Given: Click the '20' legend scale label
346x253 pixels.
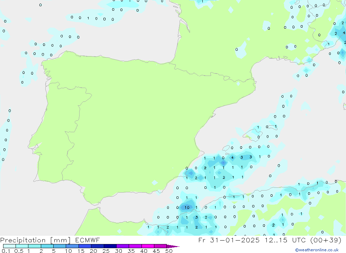Looking at the screenshot, I should pos(93,251).
